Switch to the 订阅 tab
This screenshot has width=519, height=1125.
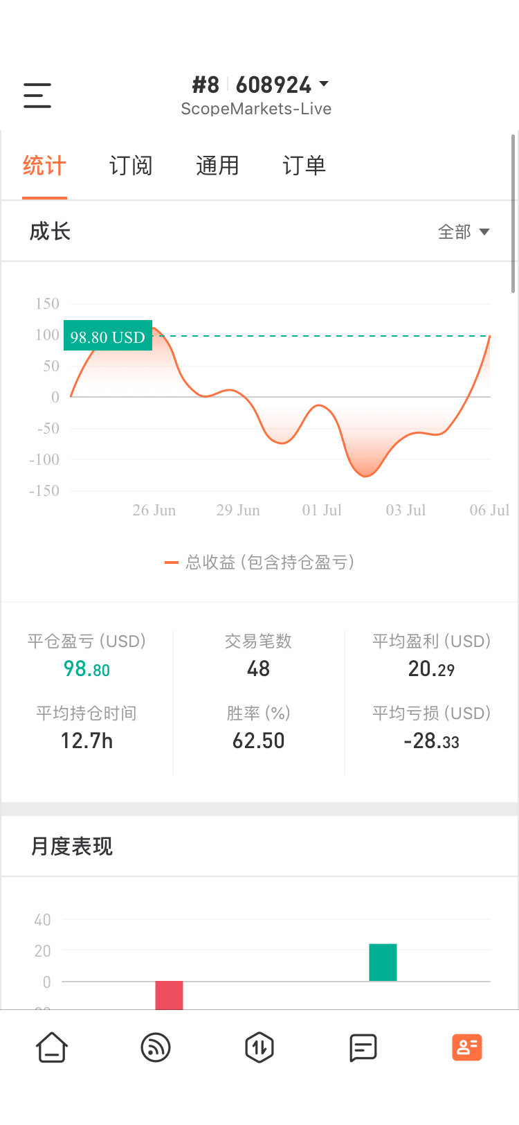pos(130,166)
